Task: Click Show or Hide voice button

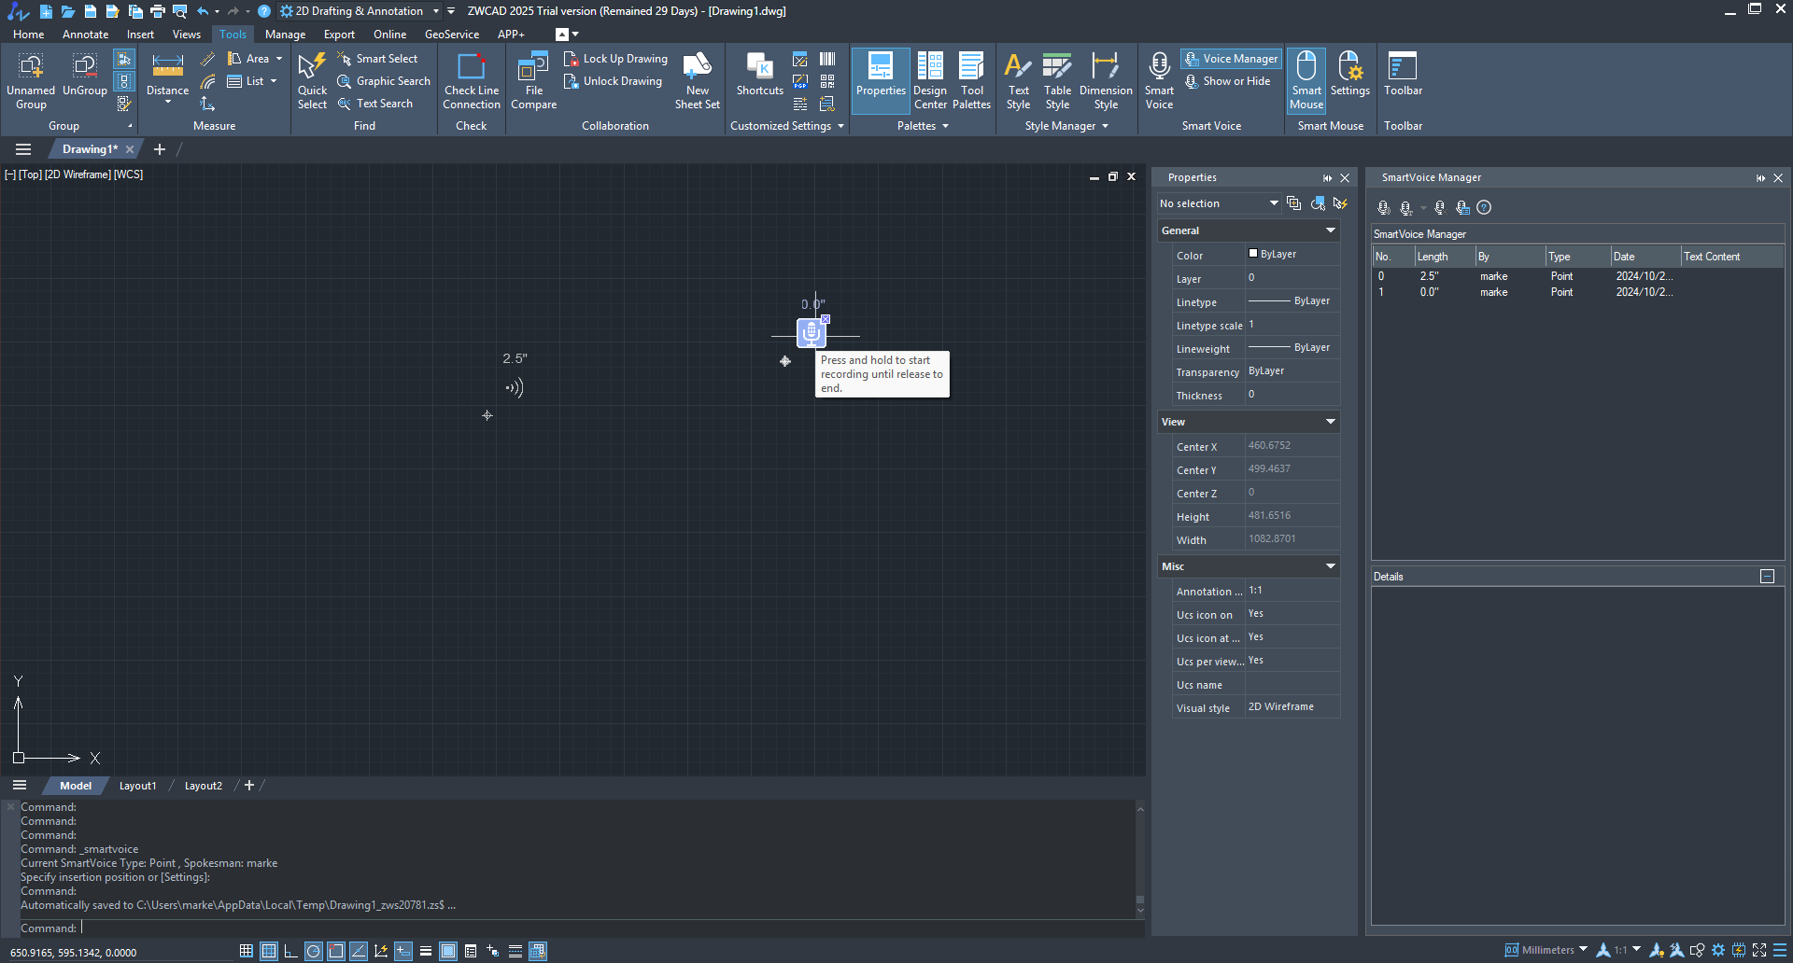Action: pos(1227,81)
